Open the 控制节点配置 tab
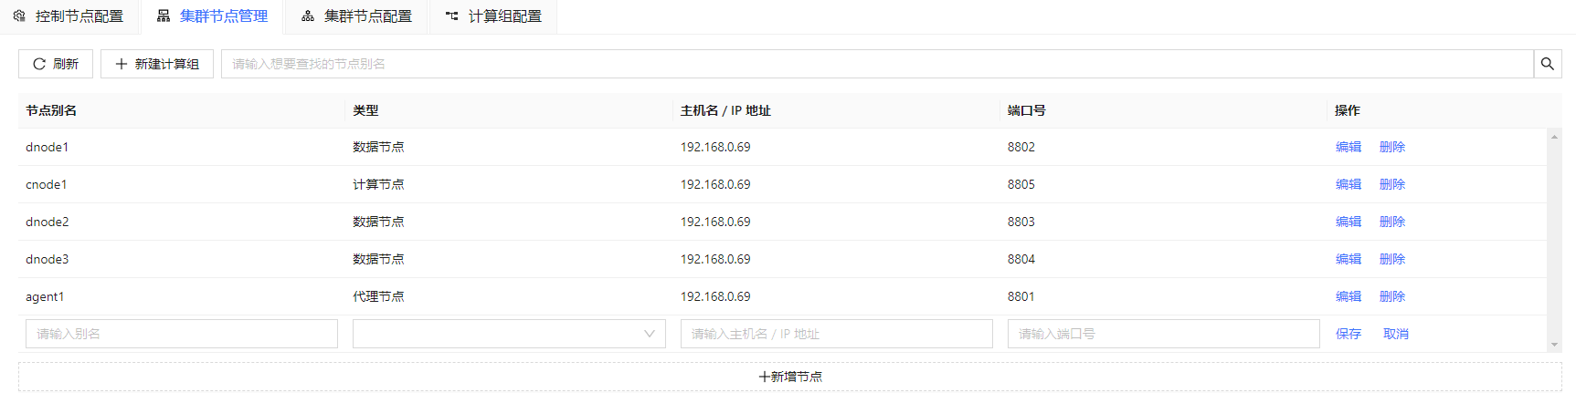The width and height of the screenshot is (1576, 393). tap(69, 16)
